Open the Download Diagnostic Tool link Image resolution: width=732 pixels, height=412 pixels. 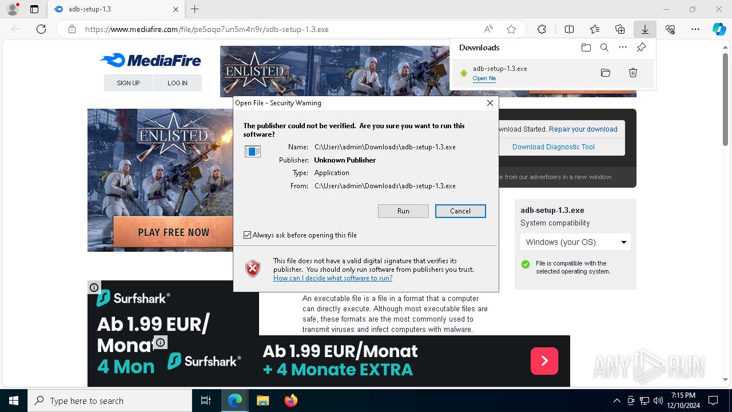554,147
